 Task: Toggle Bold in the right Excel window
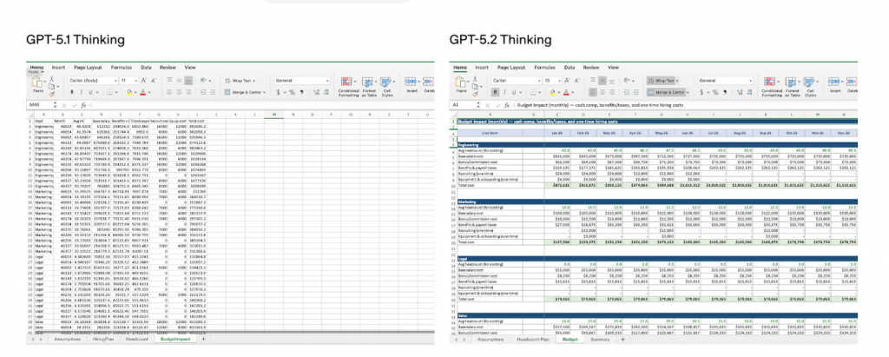click(x=495, y=91)
